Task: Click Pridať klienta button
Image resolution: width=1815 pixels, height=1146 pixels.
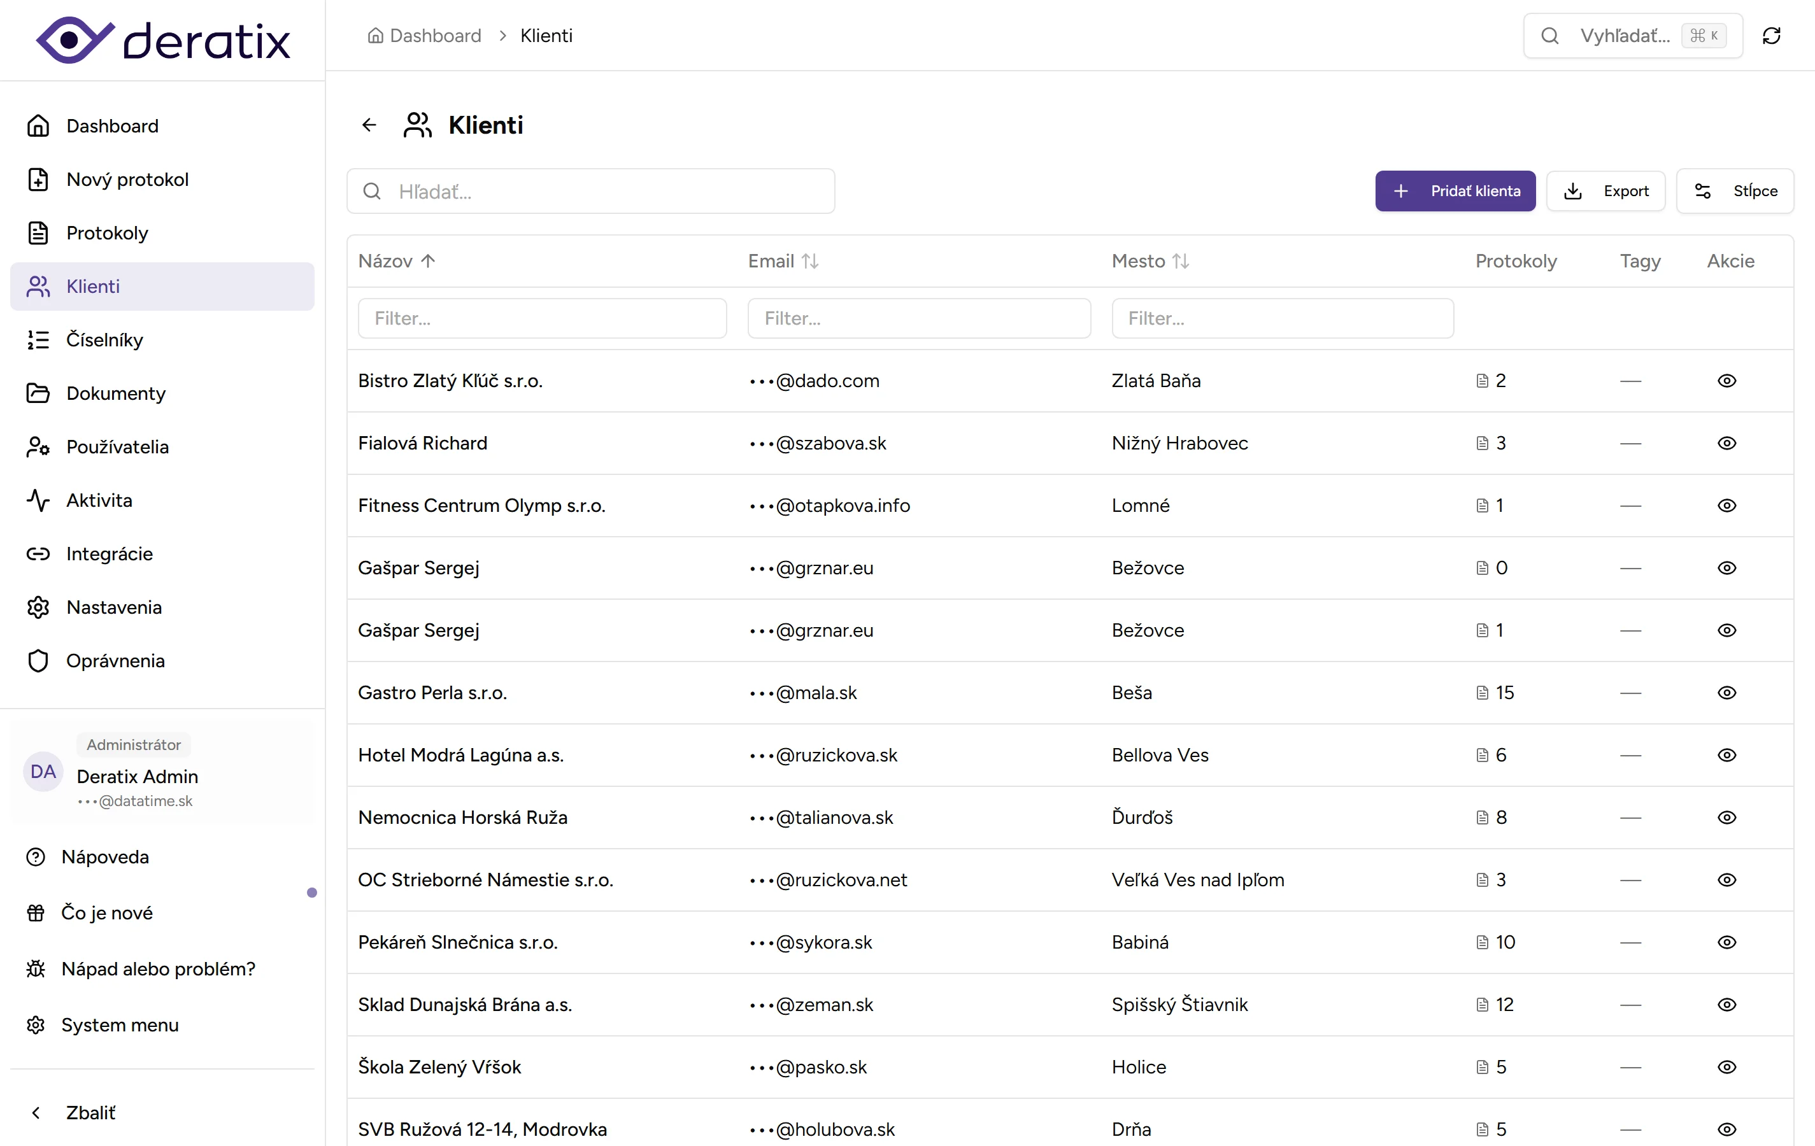Action: click(x=1455, y=192)
